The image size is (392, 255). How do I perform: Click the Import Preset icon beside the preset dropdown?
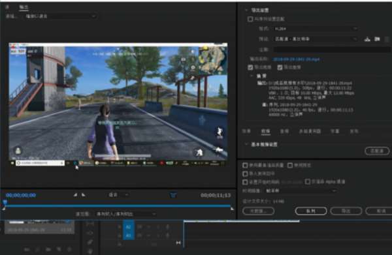point(377,39)
